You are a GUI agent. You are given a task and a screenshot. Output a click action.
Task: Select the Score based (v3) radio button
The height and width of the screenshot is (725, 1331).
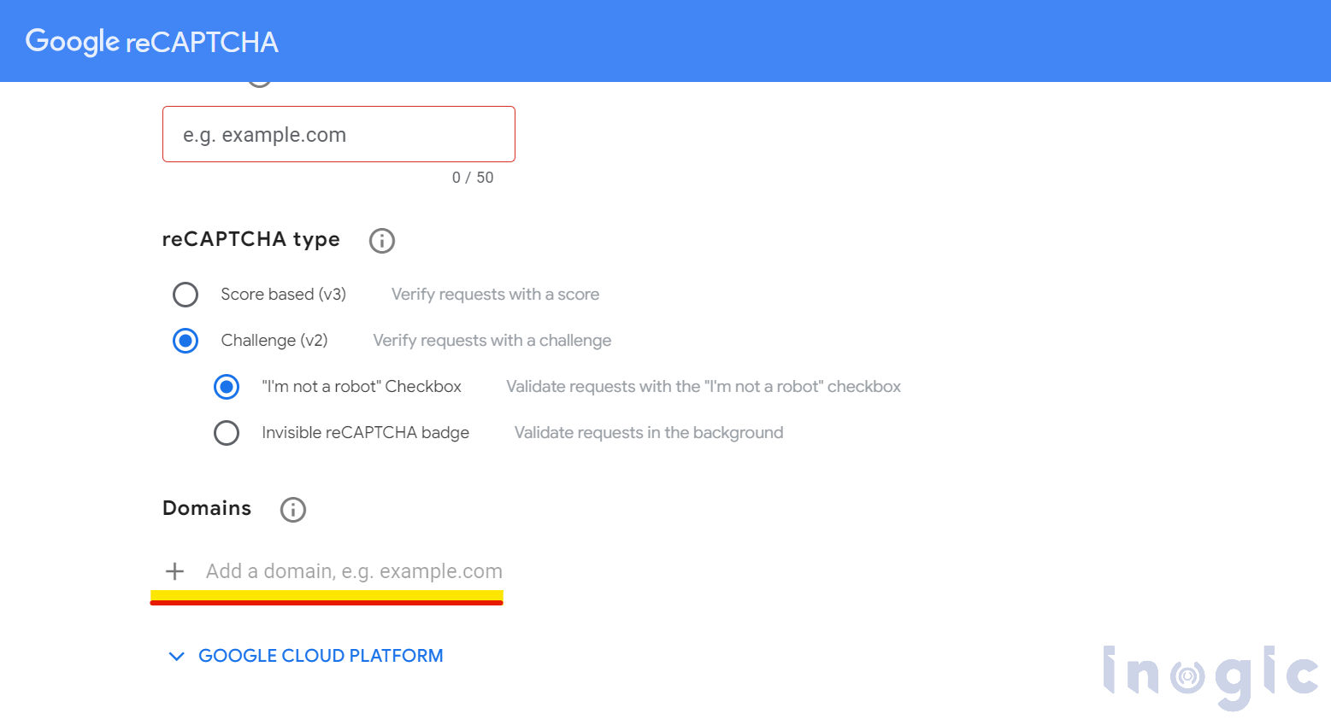[x=186, y=295]
